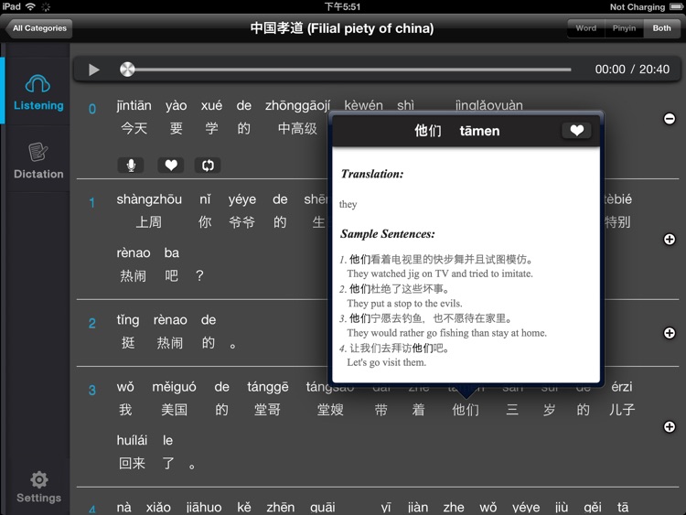
Task: Play the lesson audio
Action: [x=93, y=70]
